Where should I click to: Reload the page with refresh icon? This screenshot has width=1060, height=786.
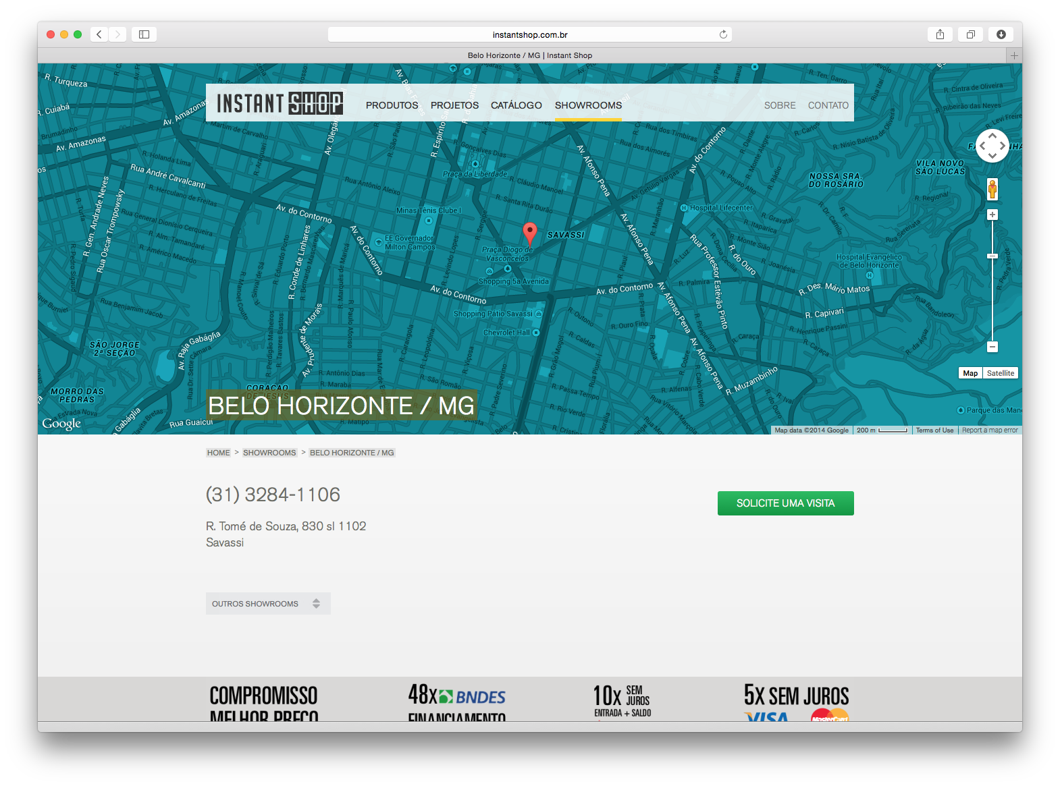tap(723, 34)
